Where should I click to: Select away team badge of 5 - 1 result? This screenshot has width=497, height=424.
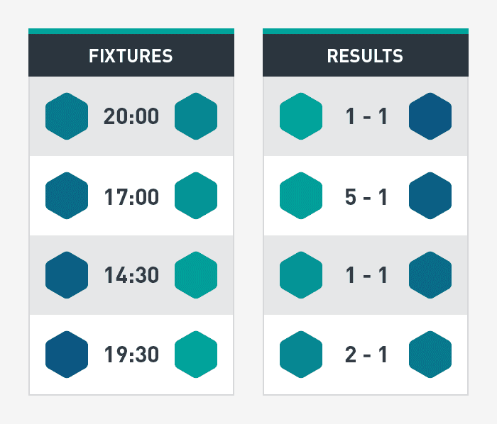[x=430, y=196]
